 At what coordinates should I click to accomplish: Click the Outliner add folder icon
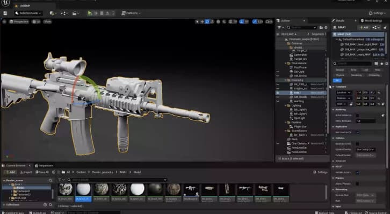click(321, 28)
